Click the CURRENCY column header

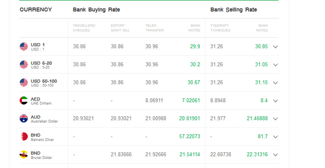coord(36,10)
